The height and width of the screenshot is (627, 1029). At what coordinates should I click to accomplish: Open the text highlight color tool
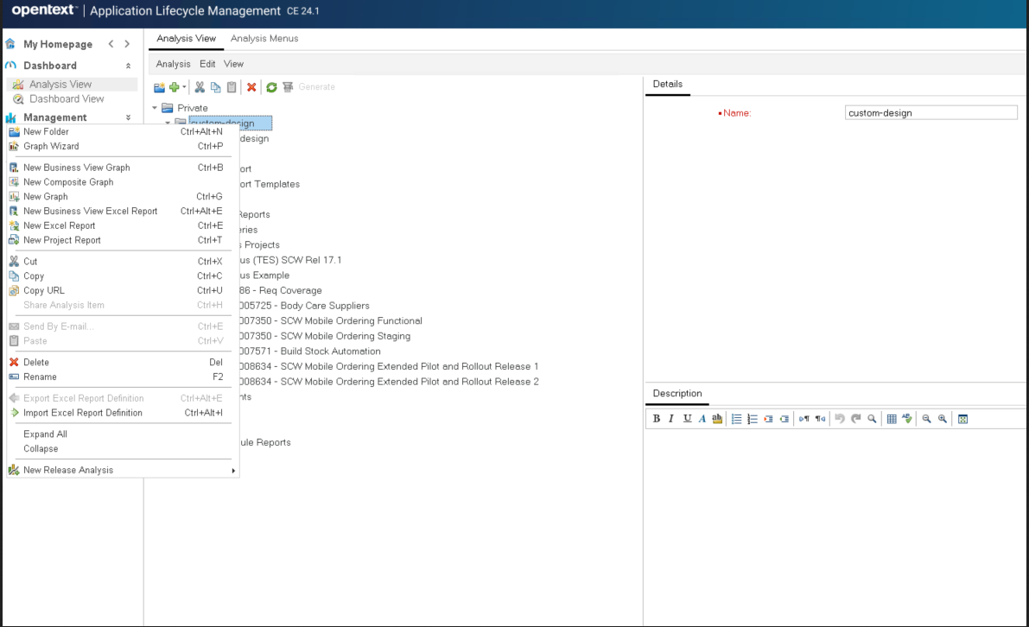point(716,419)
